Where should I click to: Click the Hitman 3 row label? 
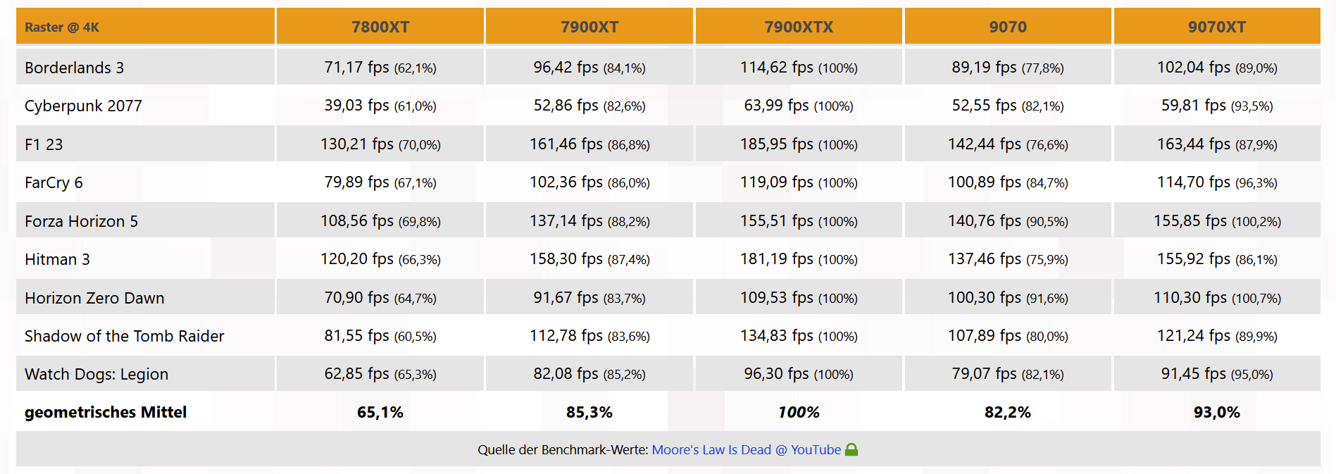57,259
